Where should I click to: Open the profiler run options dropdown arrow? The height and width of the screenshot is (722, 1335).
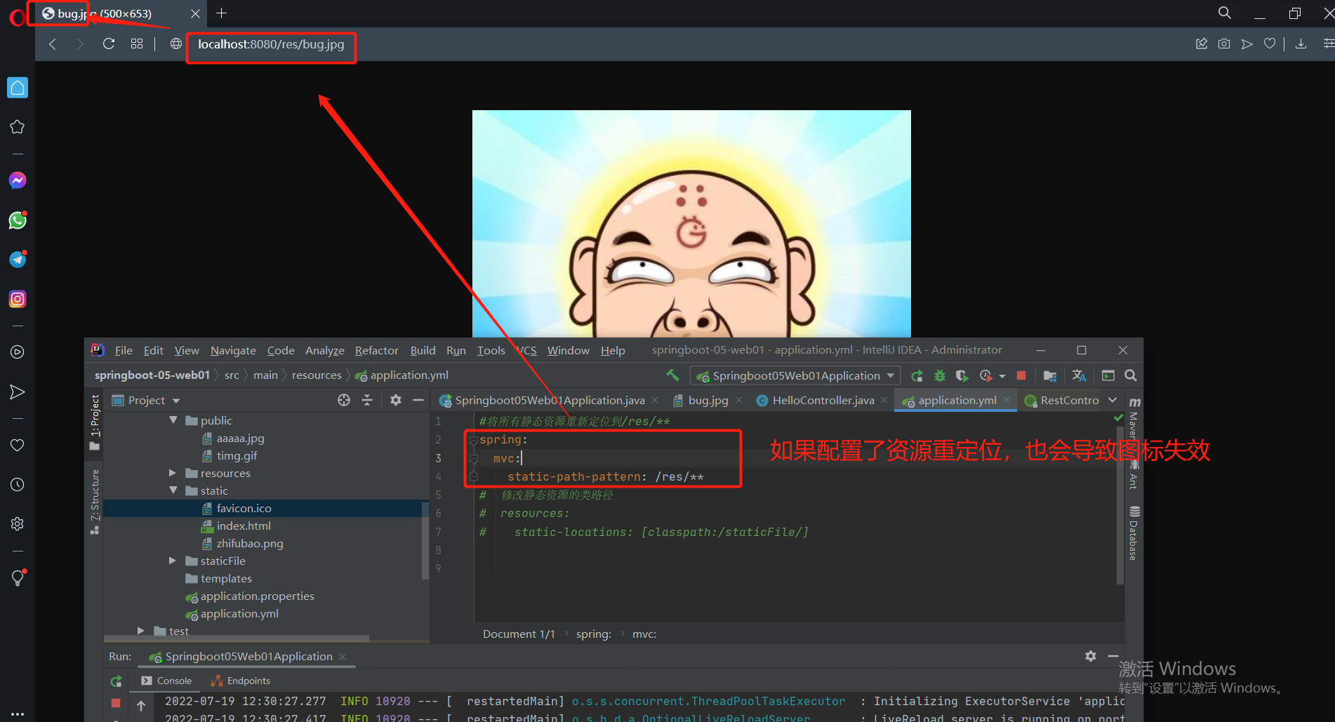(1002, 377)
